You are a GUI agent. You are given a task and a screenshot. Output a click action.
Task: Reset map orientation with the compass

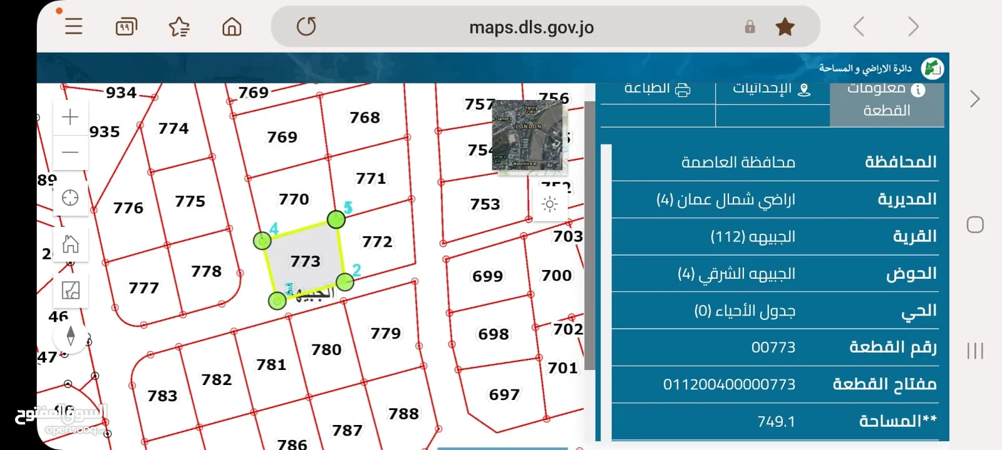point(70,336)
